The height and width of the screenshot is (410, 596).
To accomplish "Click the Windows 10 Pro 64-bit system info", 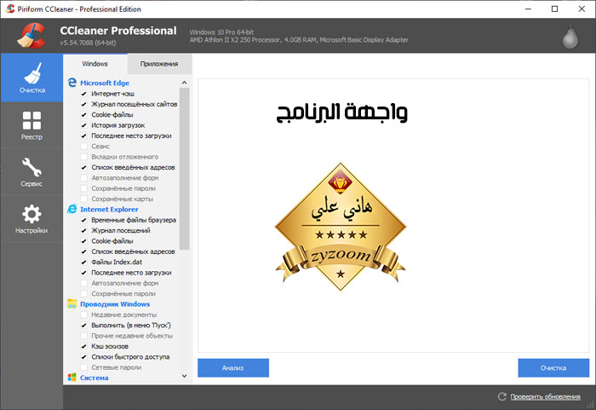I will click(x=221, y=32).
